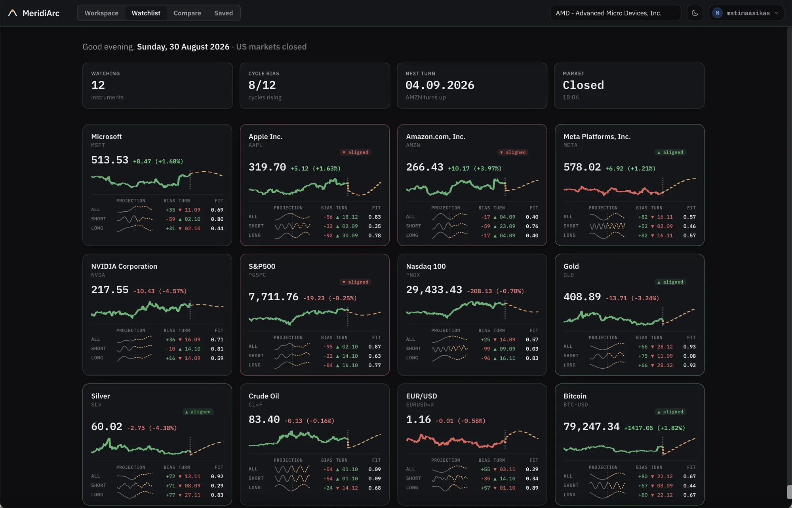Click the Gold price chart
Viewport: 792px width, 508px height.
pyautogui.click(x=630, y=317)
